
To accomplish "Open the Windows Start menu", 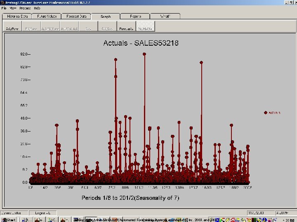I will click(x=9, y=220).
